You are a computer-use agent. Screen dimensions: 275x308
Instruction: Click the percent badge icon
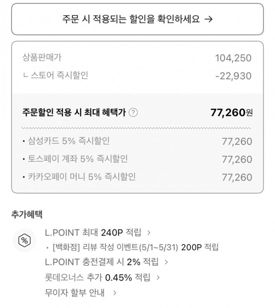tap(24, 240)
